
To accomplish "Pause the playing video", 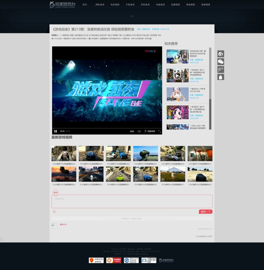I will coord(55,131).
